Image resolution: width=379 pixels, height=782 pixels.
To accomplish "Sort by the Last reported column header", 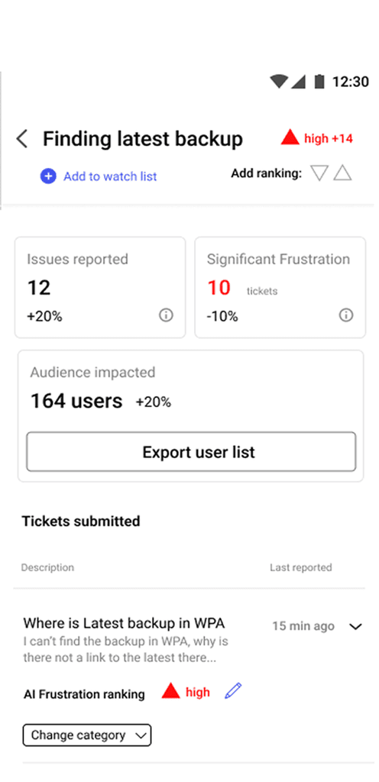I will click(301, 567).
